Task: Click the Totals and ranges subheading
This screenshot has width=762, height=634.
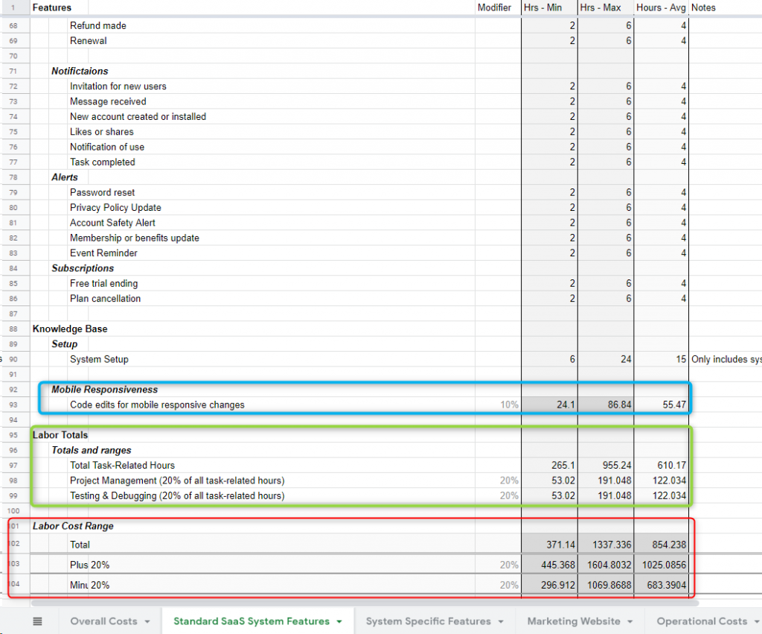Action: (x=92, y=450)
